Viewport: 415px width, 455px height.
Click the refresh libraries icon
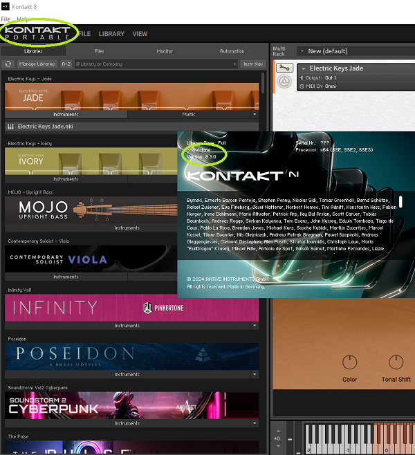8,64
